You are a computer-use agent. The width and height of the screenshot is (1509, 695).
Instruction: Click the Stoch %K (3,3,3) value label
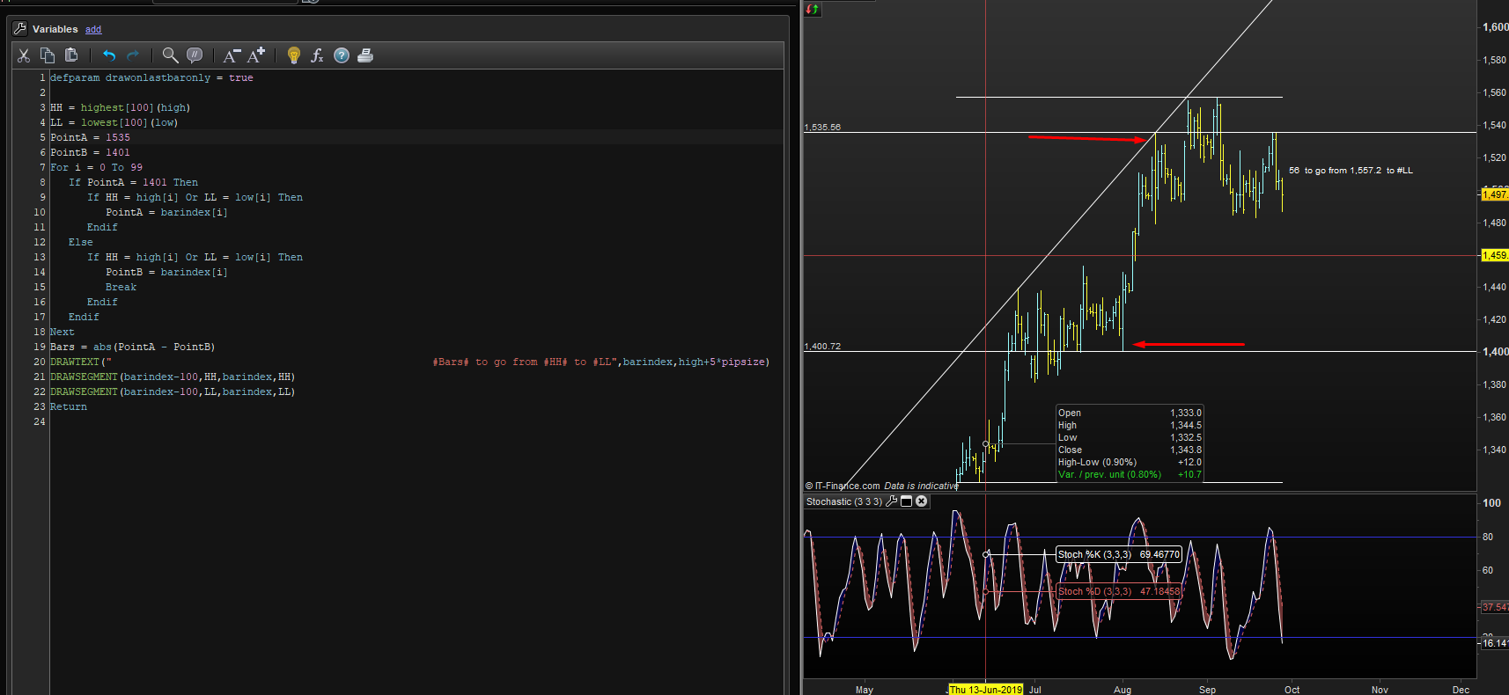(1118, 554)
